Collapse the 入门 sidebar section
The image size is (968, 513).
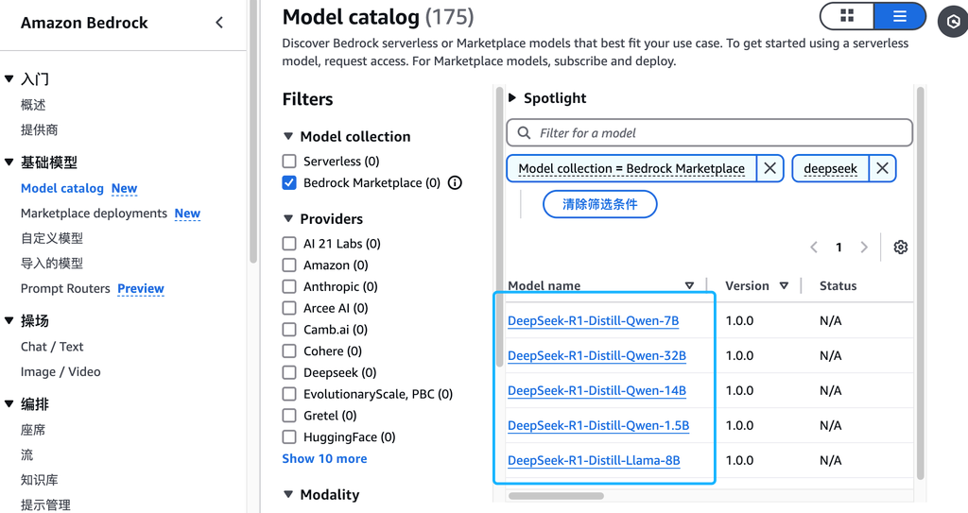coord(9,79)
